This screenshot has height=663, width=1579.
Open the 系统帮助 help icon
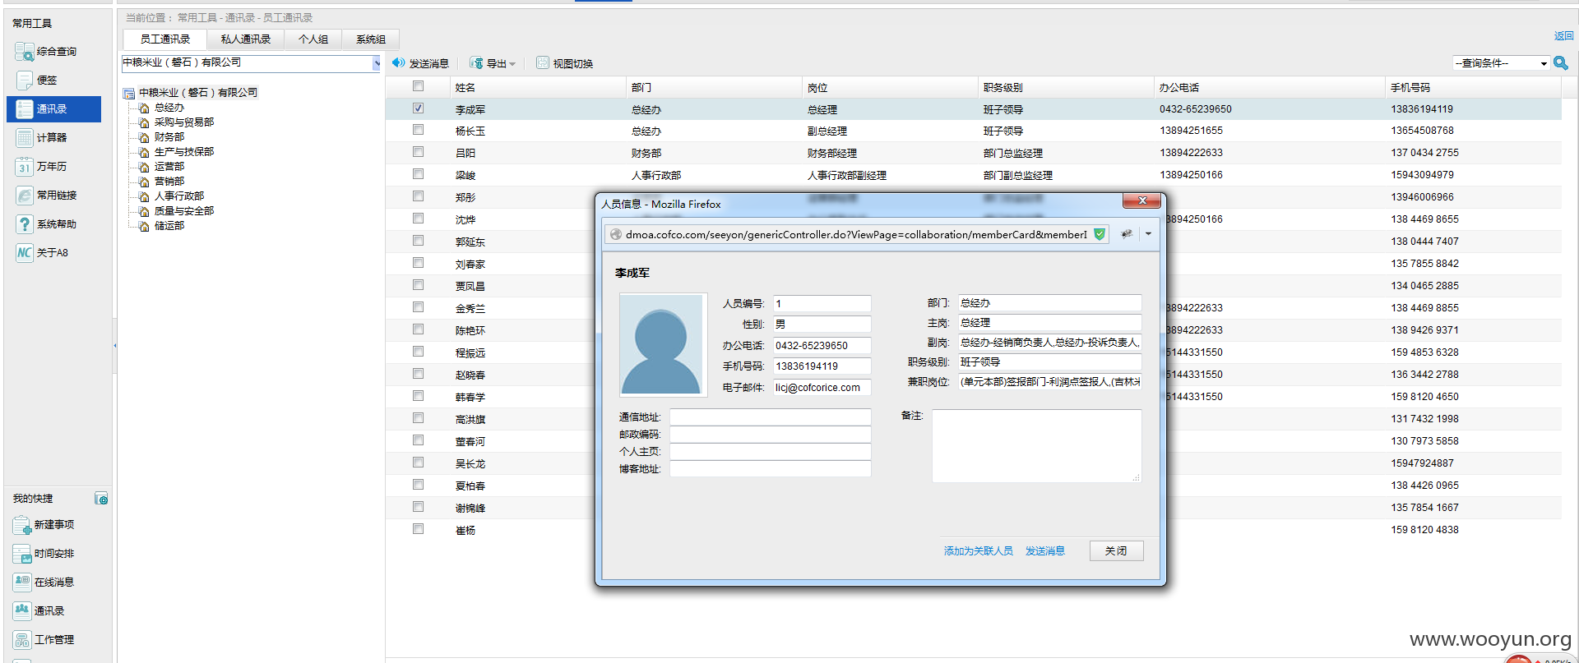(x=25, y=224)
